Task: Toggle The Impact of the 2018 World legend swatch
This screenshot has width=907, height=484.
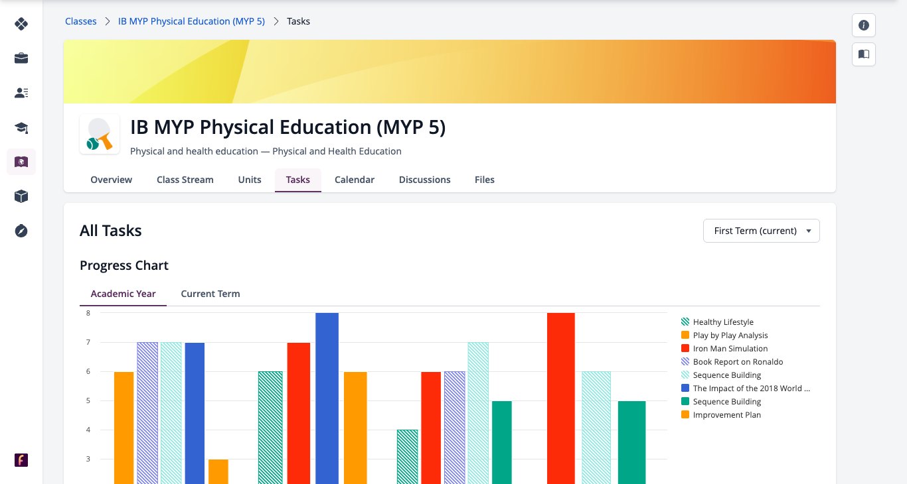Action: click(685, 389)
